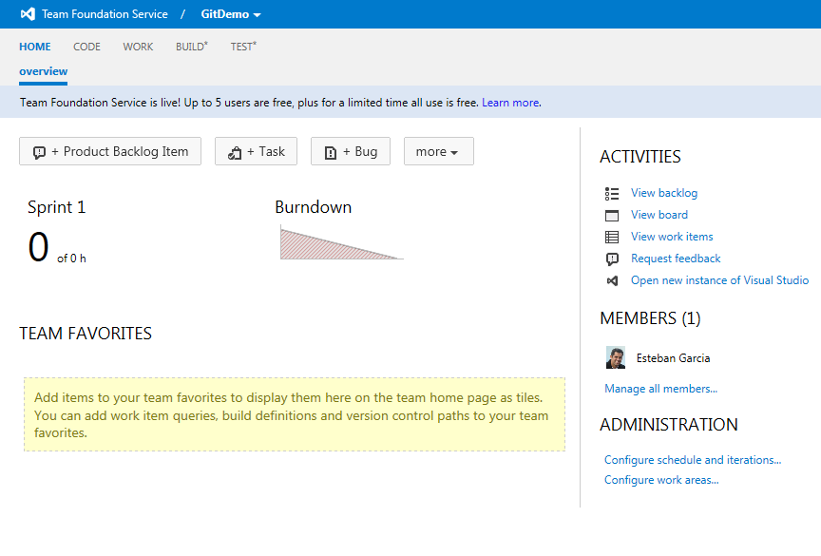This screenshot has height=556, width=821.
Task: Expand the more dropdown button
Action: click(x=439, y=151)
